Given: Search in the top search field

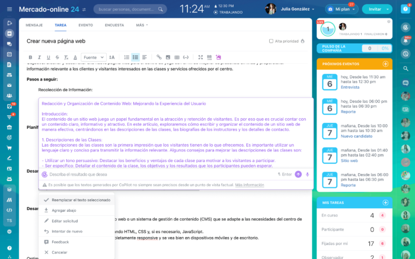Looking at the screenshot, I should pyautogui.click(x=130, y=9).
